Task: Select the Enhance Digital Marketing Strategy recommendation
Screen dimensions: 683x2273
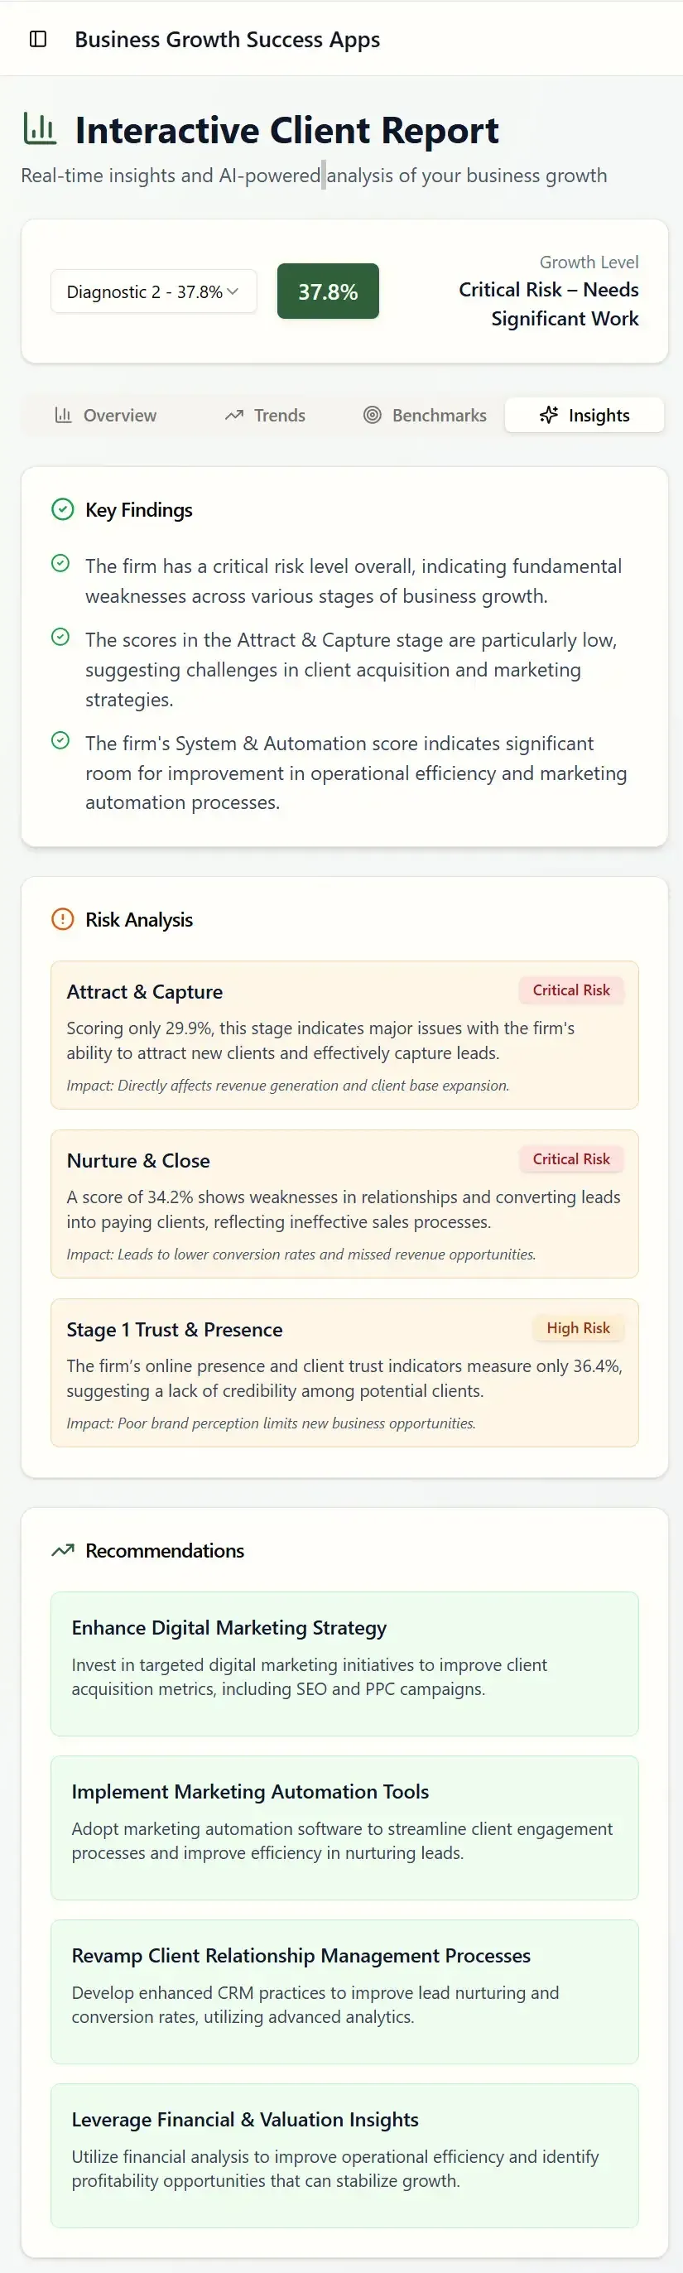Action: (x=344, y=1664)
